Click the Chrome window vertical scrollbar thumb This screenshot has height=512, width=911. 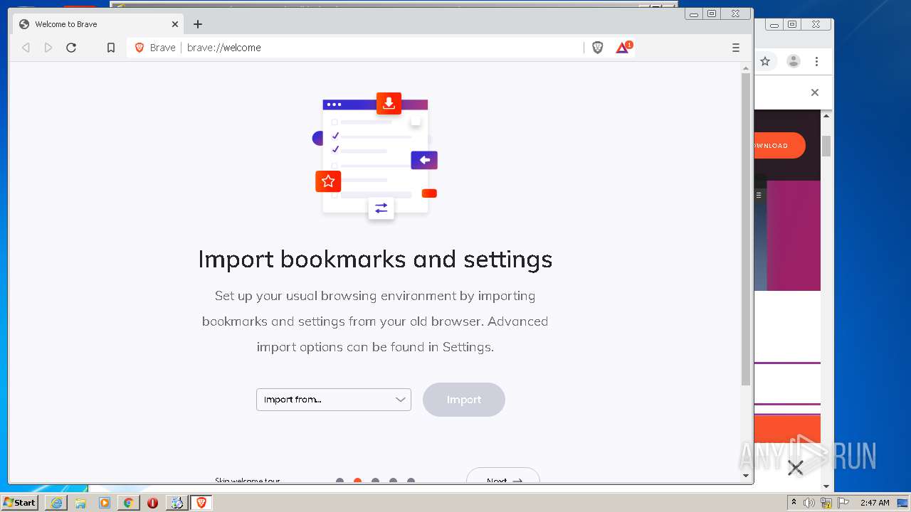[826, 146]
